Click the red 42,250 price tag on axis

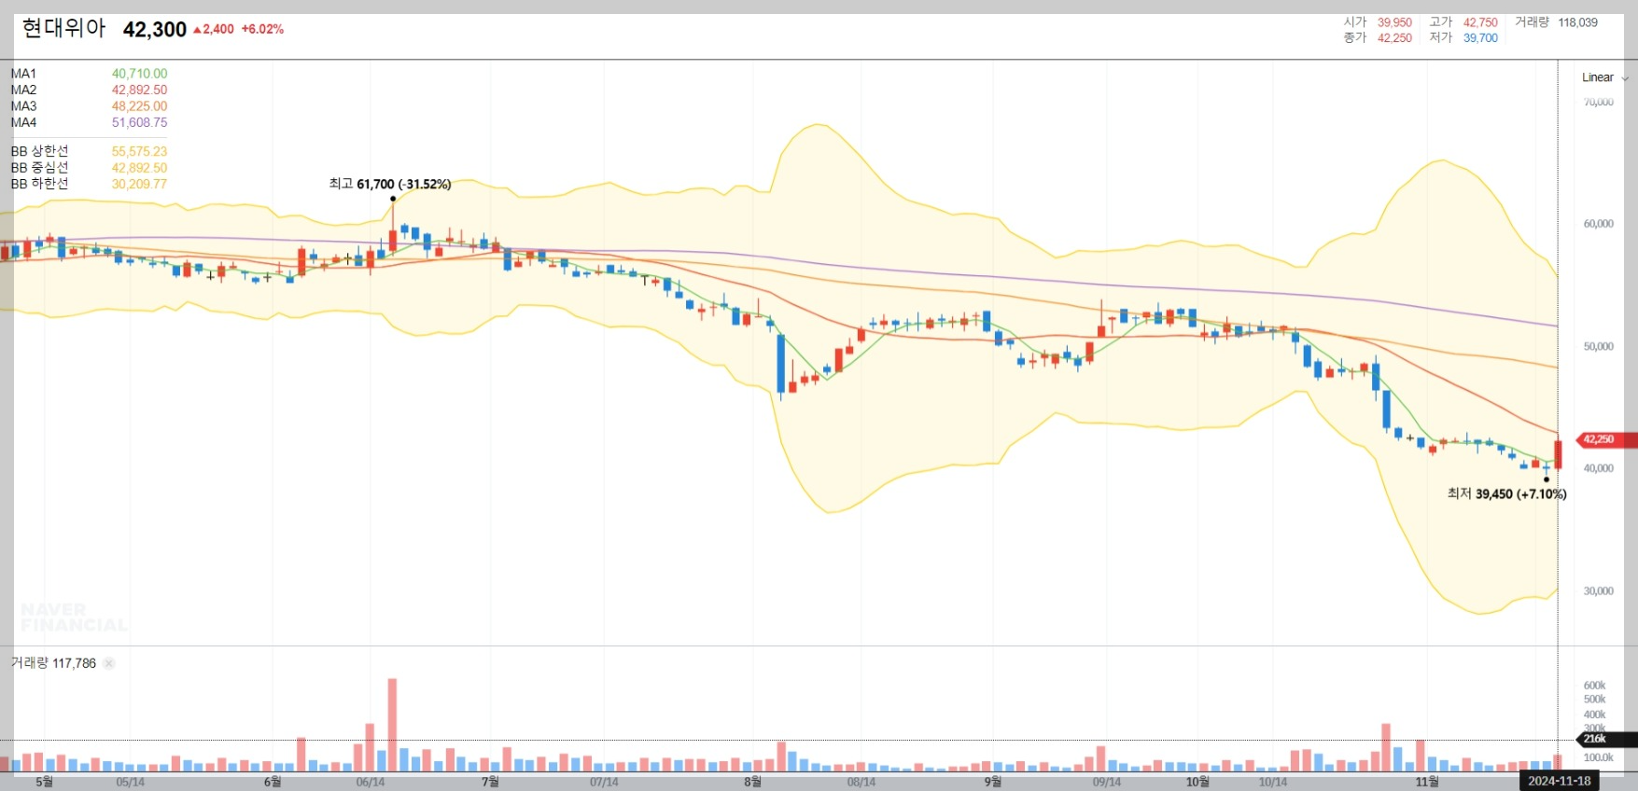pyautogui.click(x=1605, y=439)
